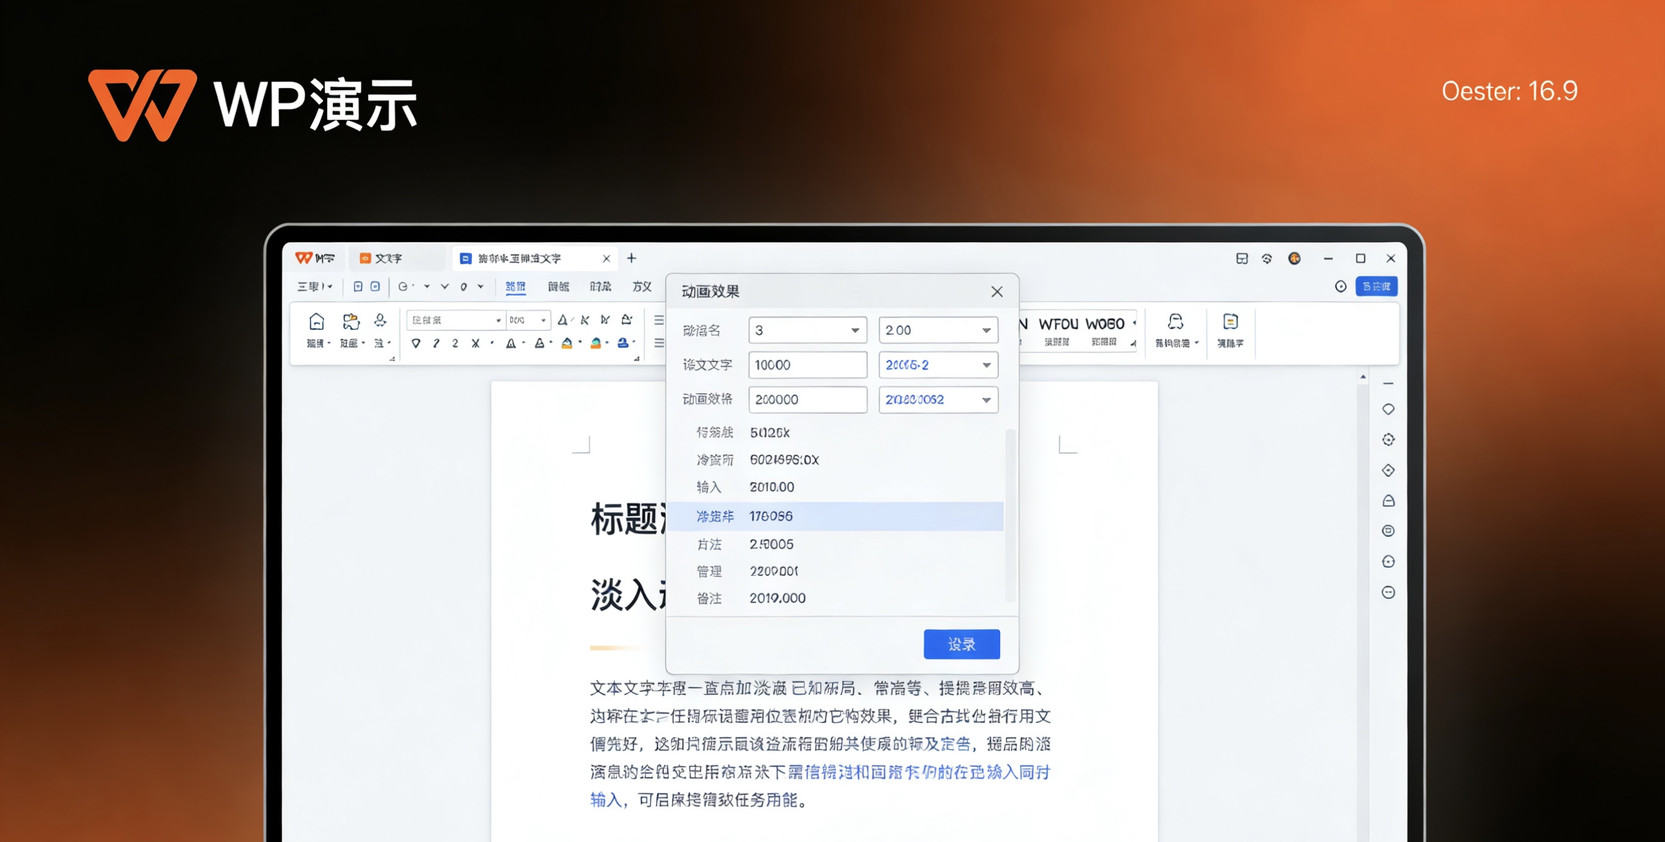Click the gear icon in the right sidebar
Image resolution: width=1665 pixels, height=842 pixels.
pyautogui.click(x=1388, y=440)
